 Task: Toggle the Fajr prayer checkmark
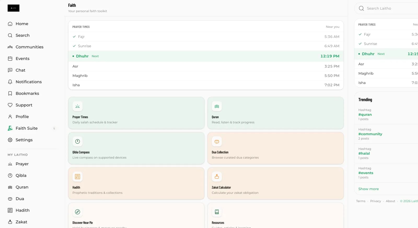[x=74, y=37]
